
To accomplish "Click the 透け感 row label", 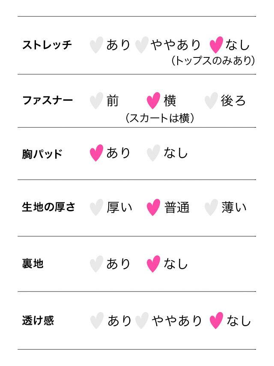I will pyautogui.click(x=38, y=321).
